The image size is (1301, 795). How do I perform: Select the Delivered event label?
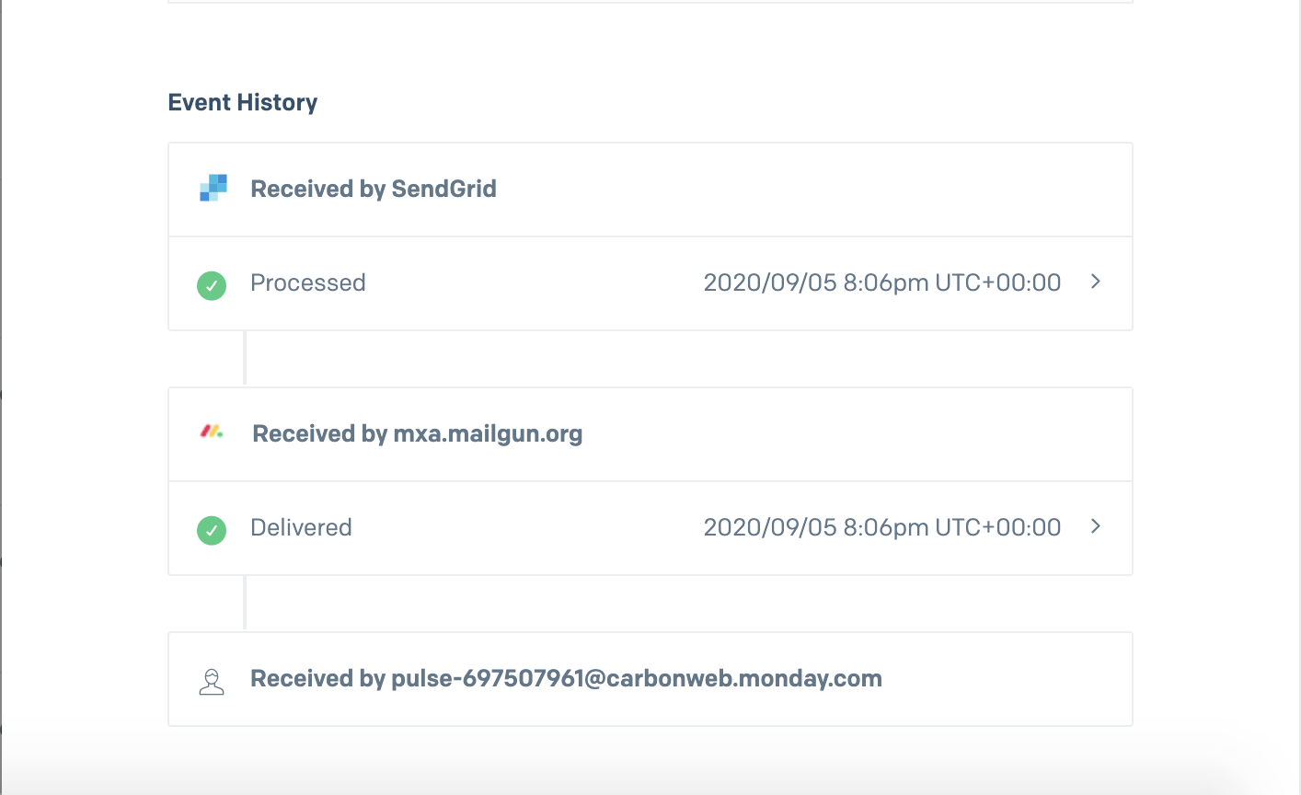(x=301, y=527)
